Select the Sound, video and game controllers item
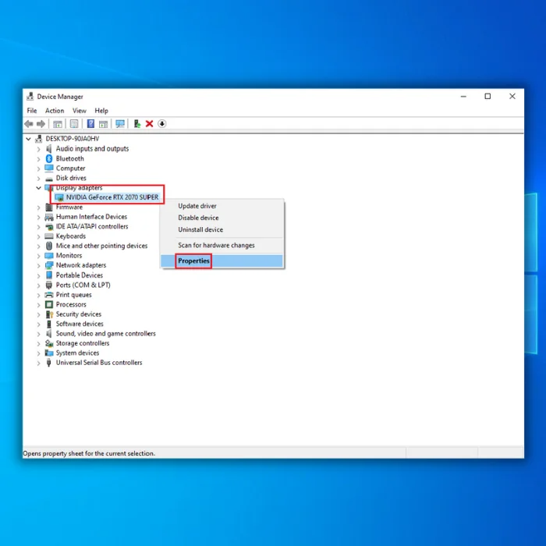 click(106, 334)
